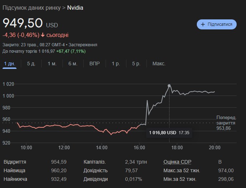The image size is (246, 188).
Task: Click the Мін.за 52 тжн. value 298,06
Action: [226, 179]
